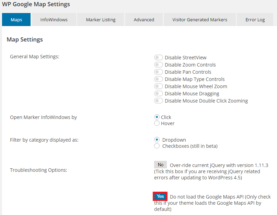Turn on Disable Mouse Wheel Zoom
The width and height of the screenshot is (277, 215).
click(158, 86)
